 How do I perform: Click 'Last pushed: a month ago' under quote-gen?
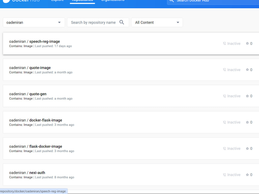54,99
